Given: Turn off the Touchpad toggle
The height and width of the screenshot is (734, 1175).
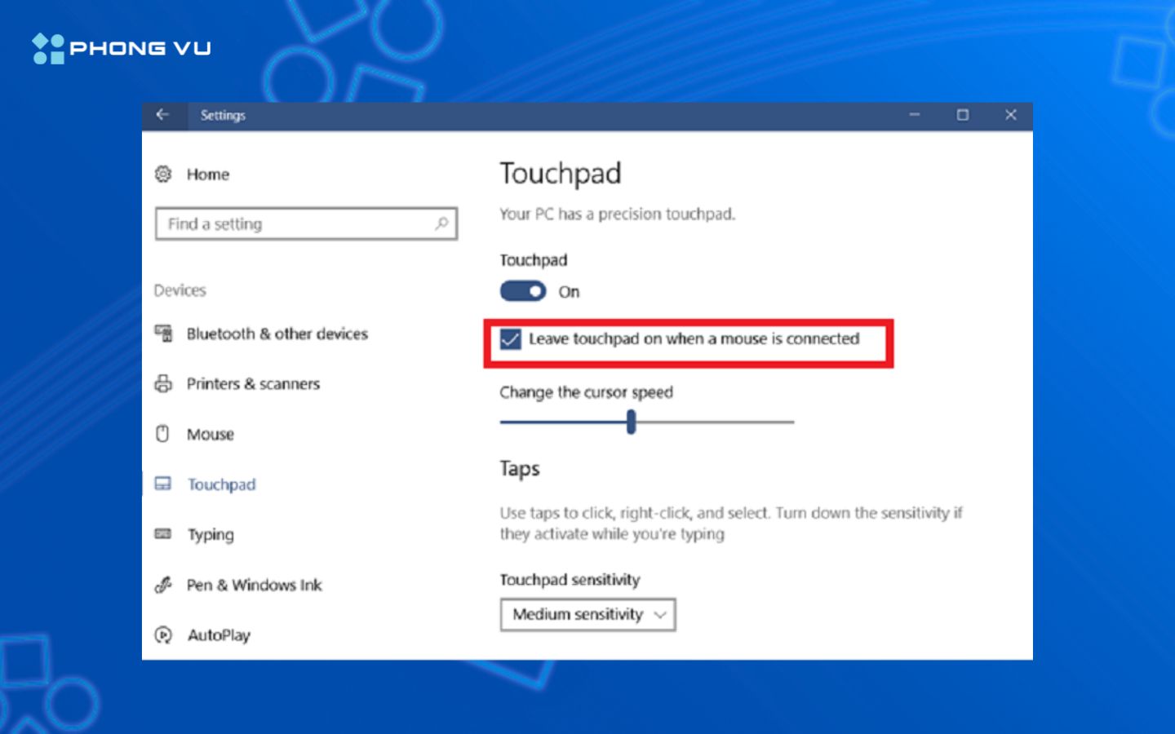Looking at the screenshot, I should [x=521, y=291].
